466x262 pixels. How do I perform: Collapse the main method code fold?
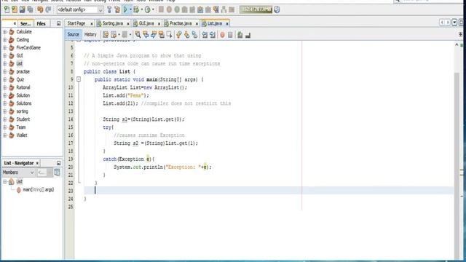point(79,79)
